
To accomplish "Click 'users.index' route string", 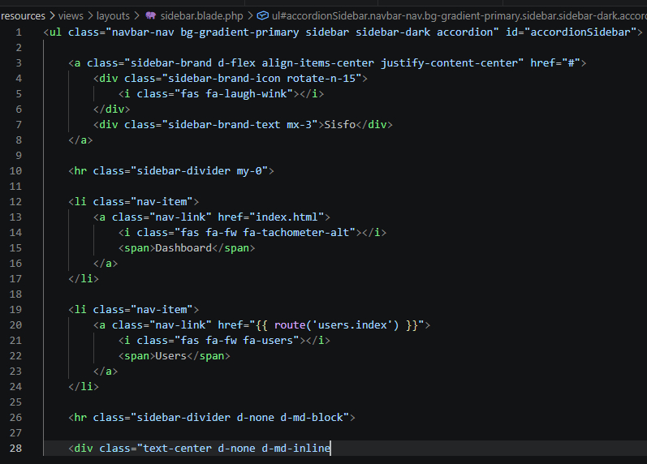I will pyautogui.click(x=352, y=325).
